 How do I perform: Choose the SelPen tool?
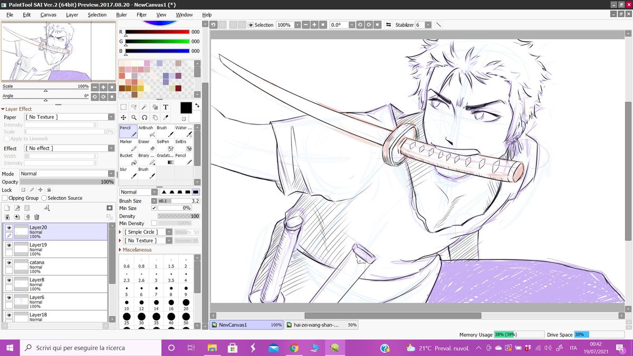164,145
